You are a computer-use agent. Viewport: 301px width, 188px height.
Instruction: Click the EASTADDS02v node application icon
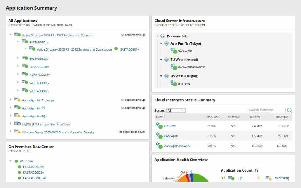tap(25, 58)
